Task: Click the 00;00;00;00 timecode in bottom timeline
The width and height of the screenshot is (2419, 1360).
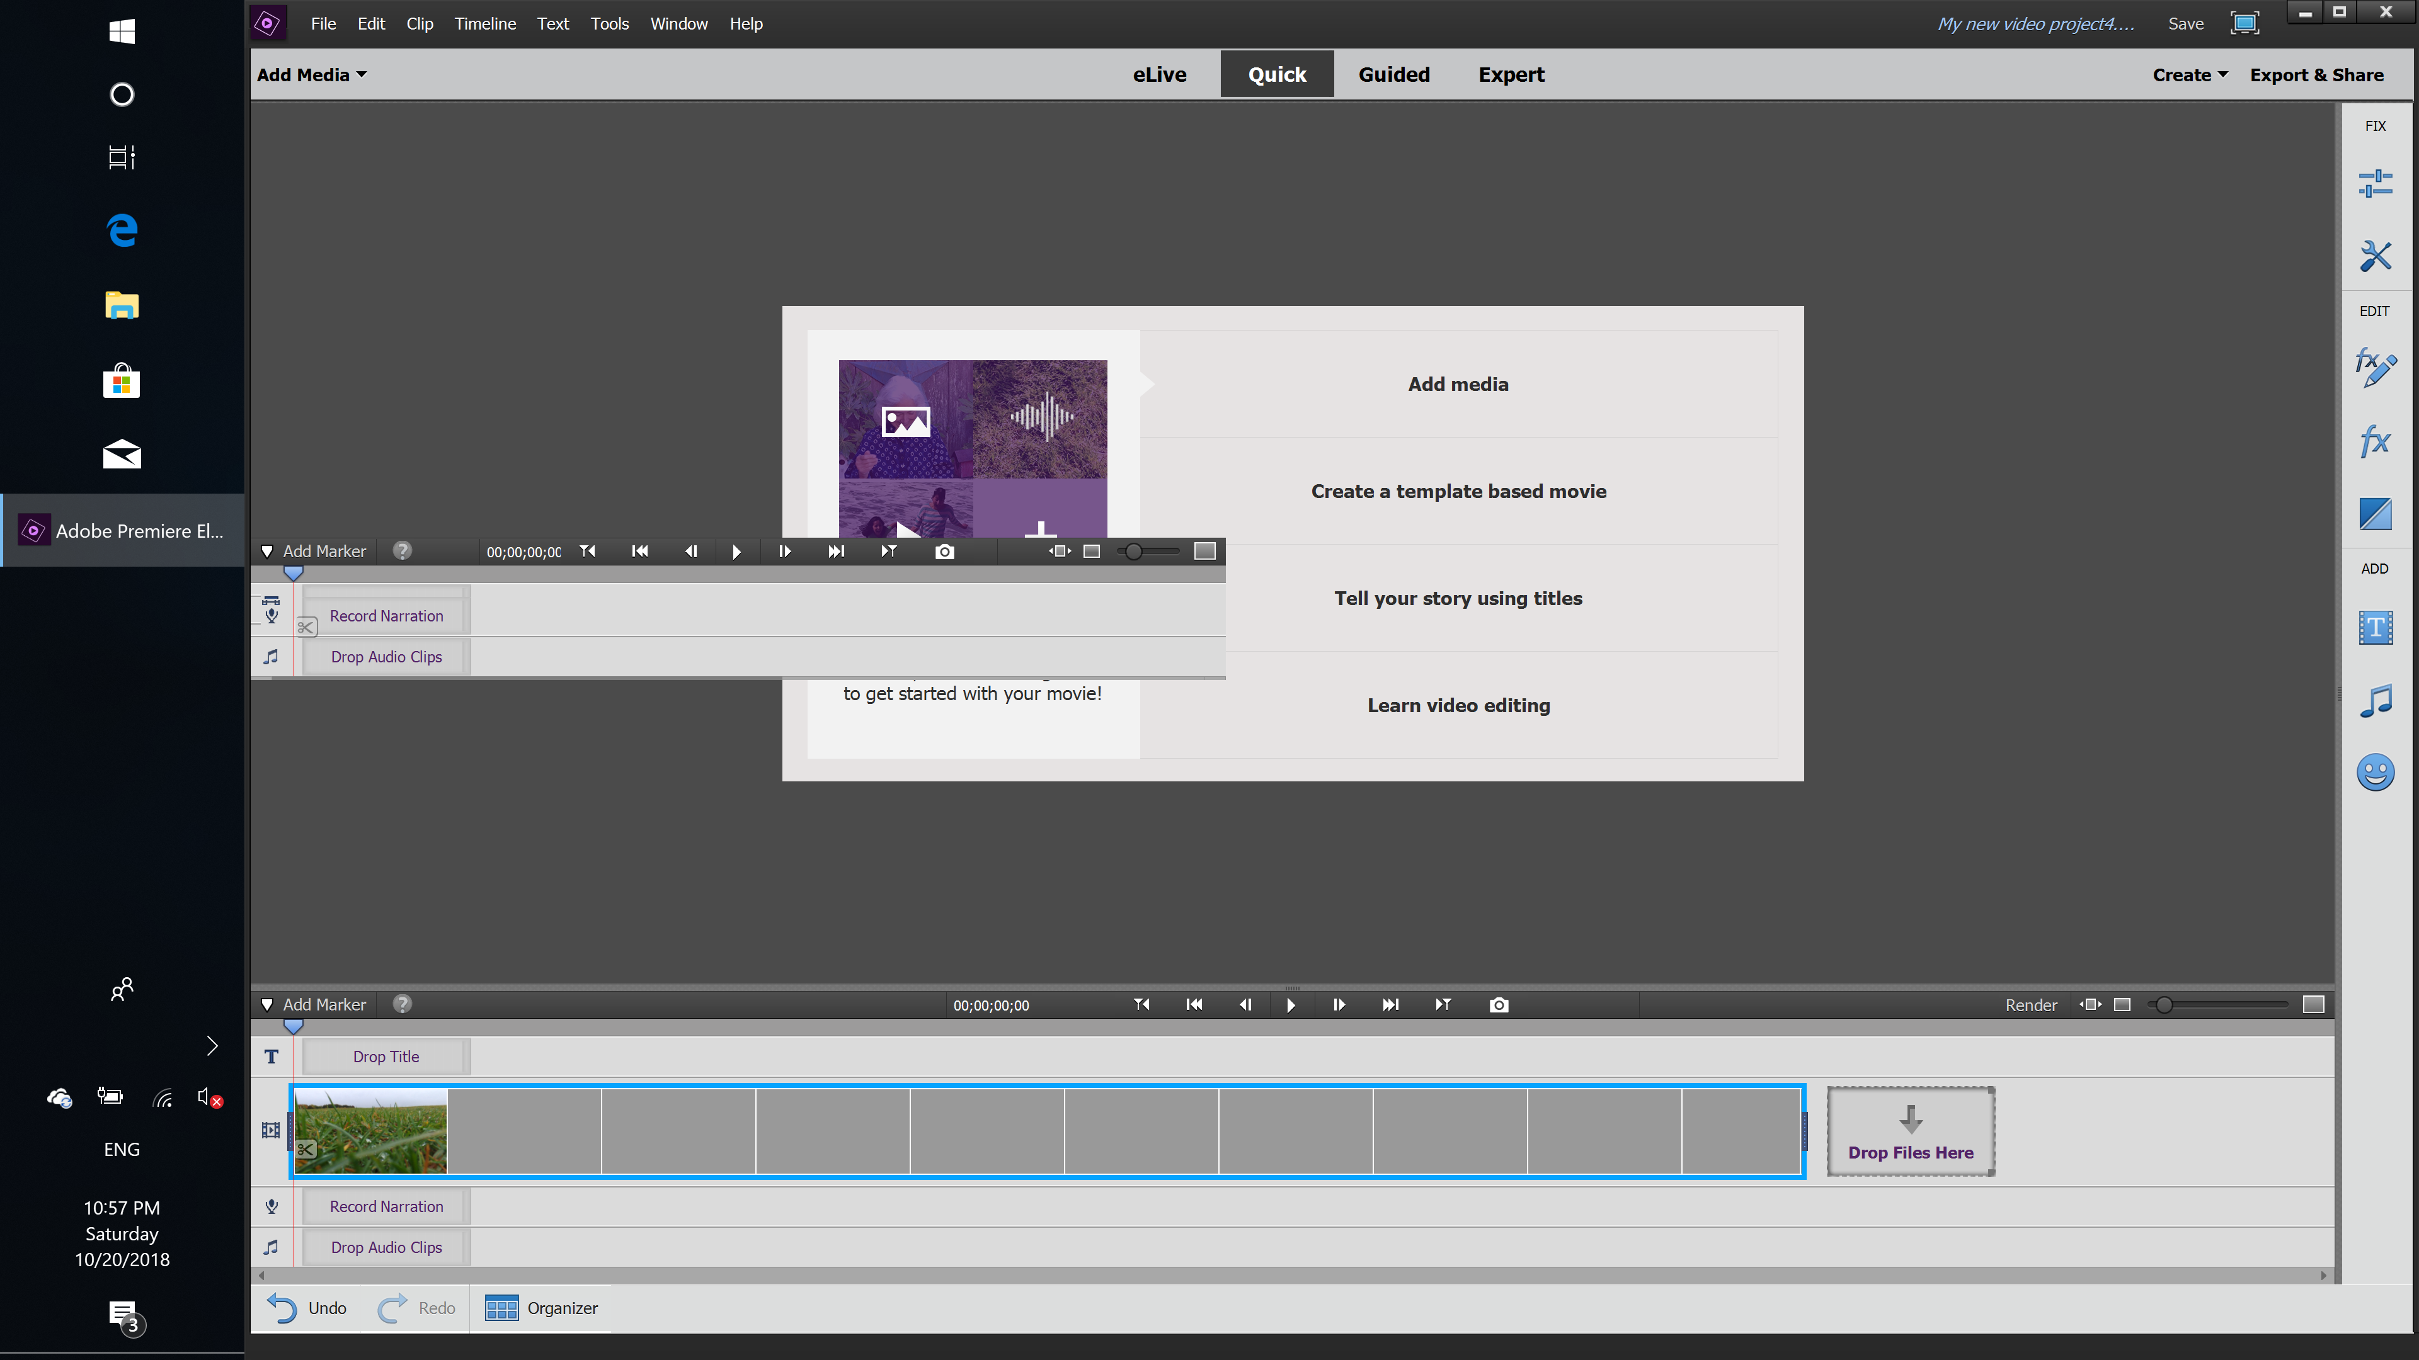Action: click(991, 1004)
